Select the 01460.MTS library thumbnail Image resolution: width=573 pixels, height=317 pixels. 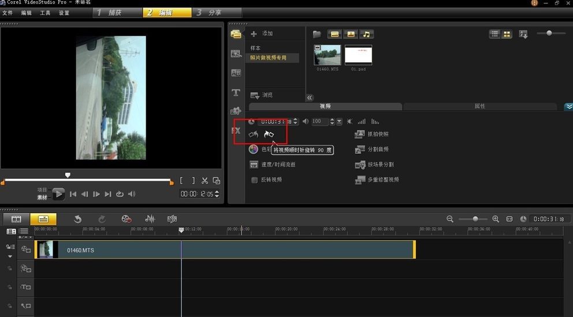coord(327,55)
